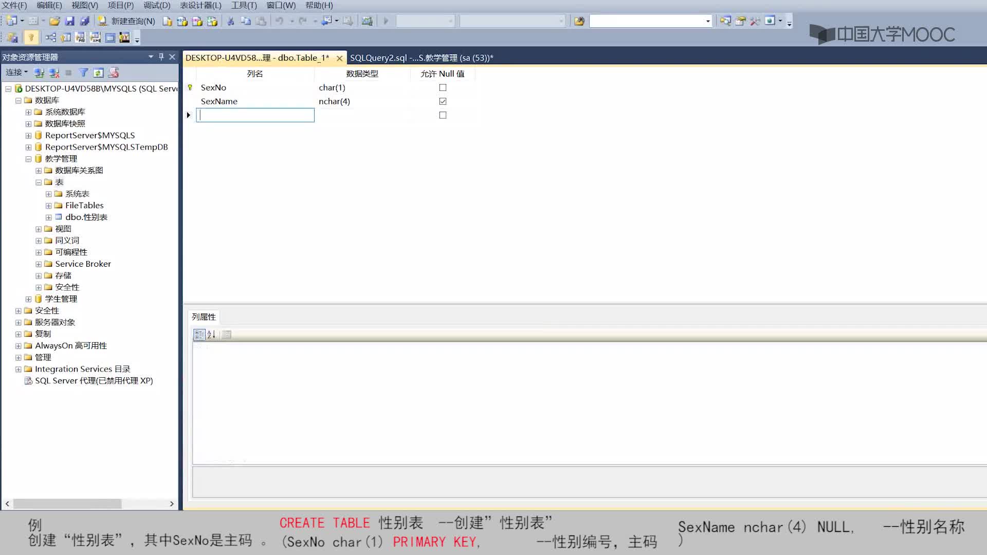987x555 pixels.
Task: Click the Open File folder icon
Action: tap(54, 21)
